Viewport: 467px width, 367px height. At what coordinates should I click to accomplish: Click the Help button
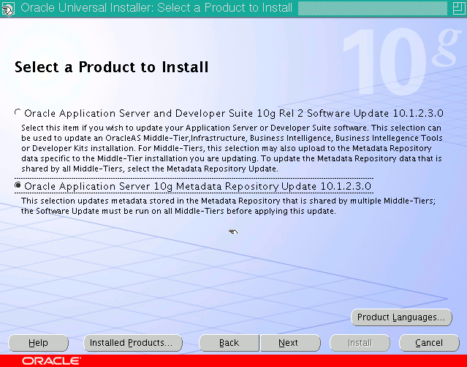[x=39, y=343]
